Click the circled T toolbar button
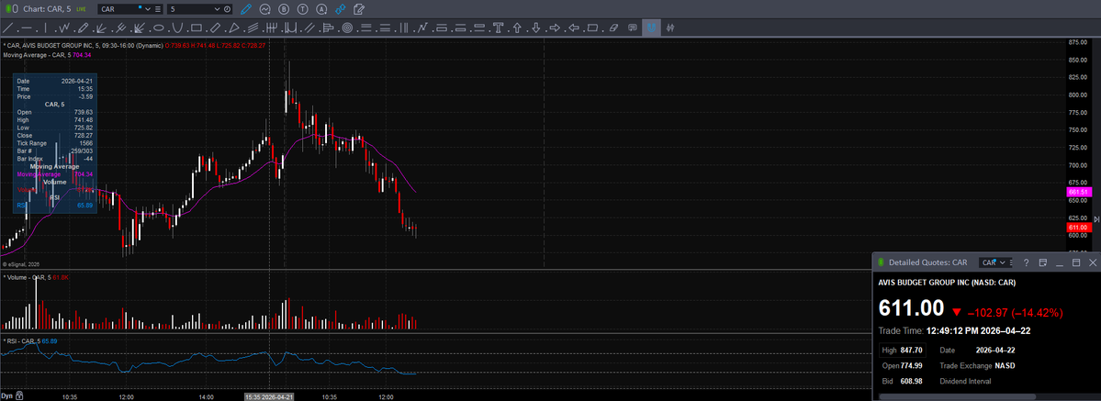This screenshot has width=1101, height=401. coord(303,9)
